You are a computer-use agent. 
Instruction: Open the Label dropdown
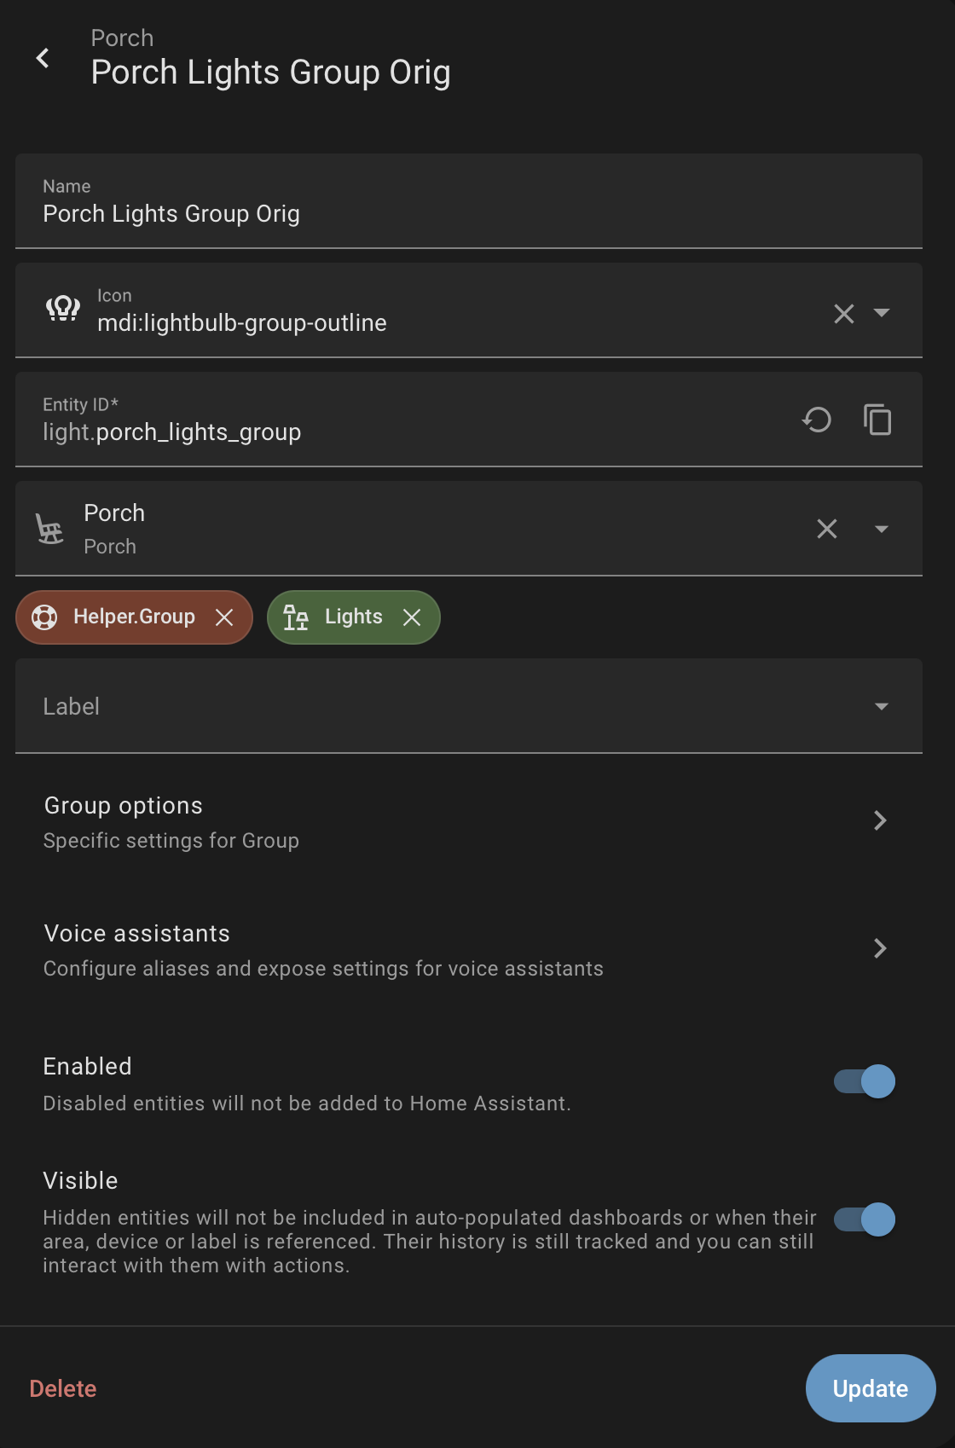tap(882, 706)
